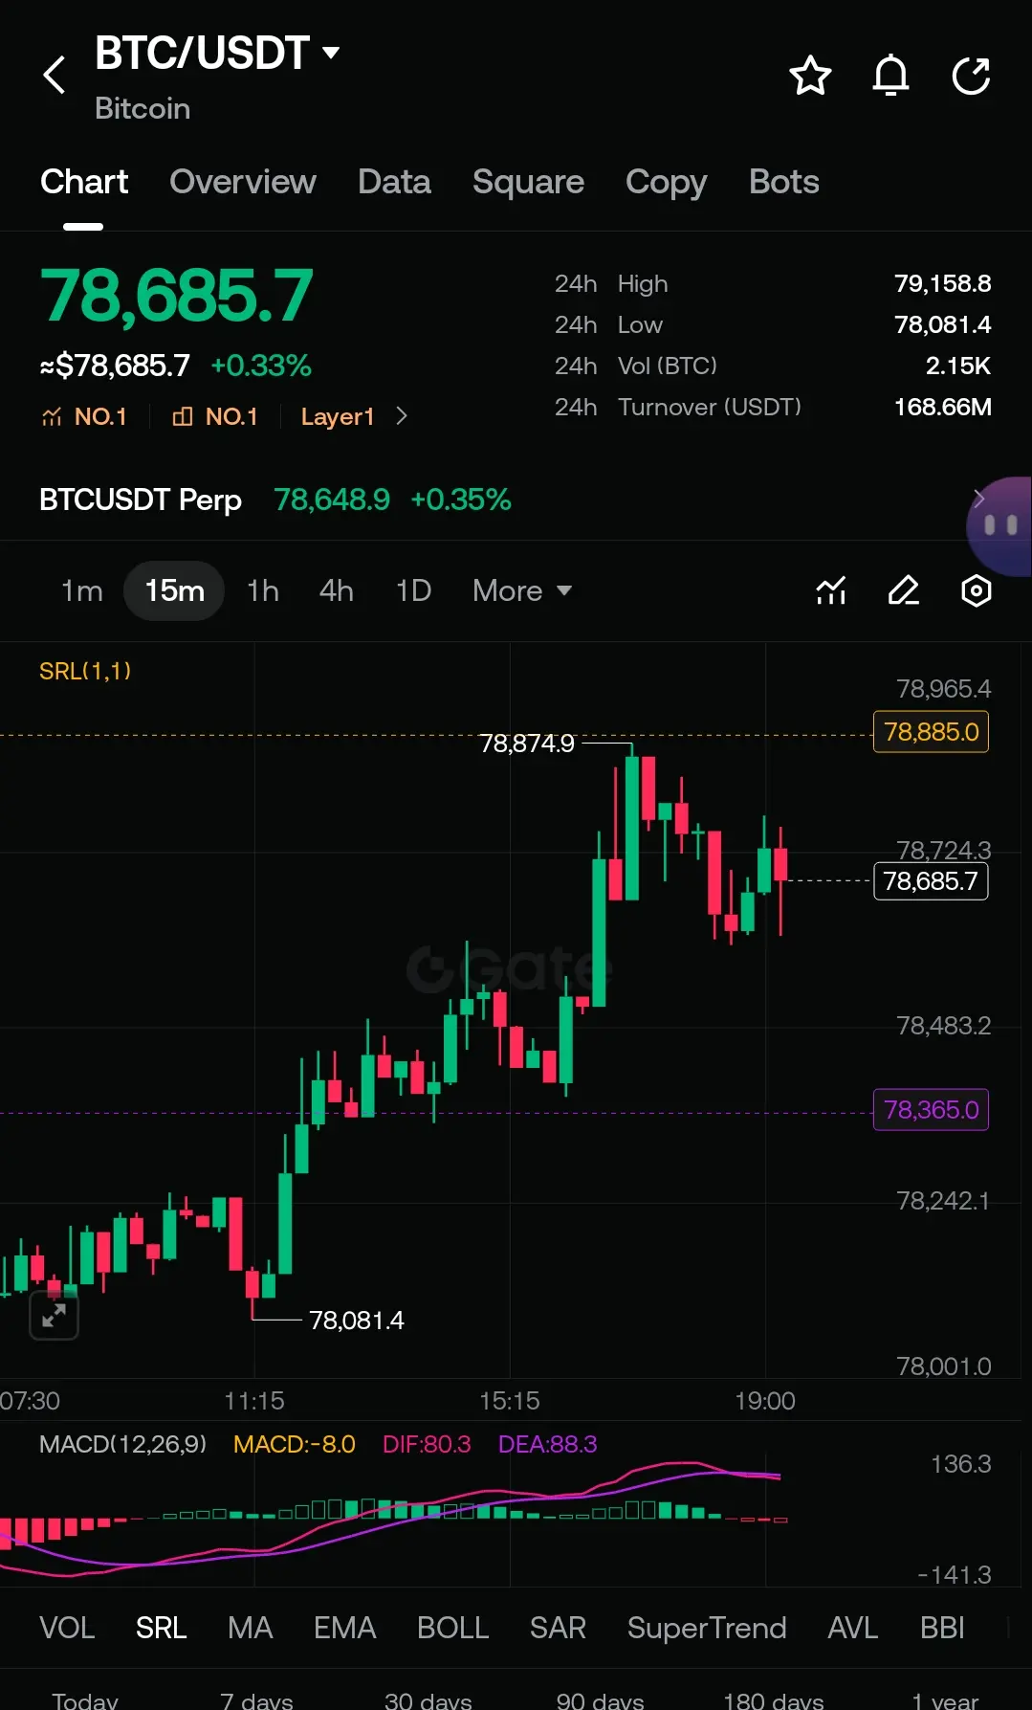The height and width of the screenshot is (1710, 1032).
Task: Add BTC/USDT to favorites with star icon
Action: point(810,76)
